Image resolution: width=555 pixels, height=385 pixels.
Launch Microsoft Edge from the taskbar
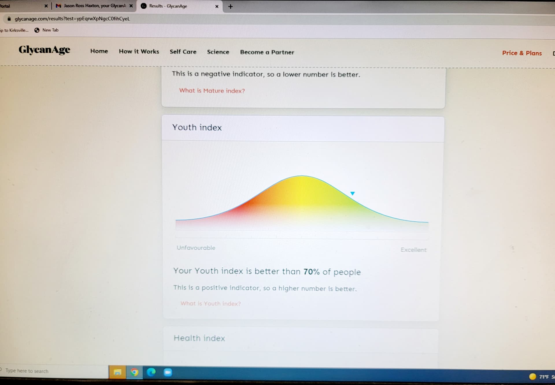point(151,372)
